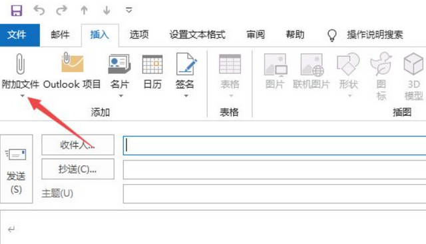The height and width of the screenshot is (244, 426).
Task: Insert a 日历 calendar
Action: click(x=152, y=71)
